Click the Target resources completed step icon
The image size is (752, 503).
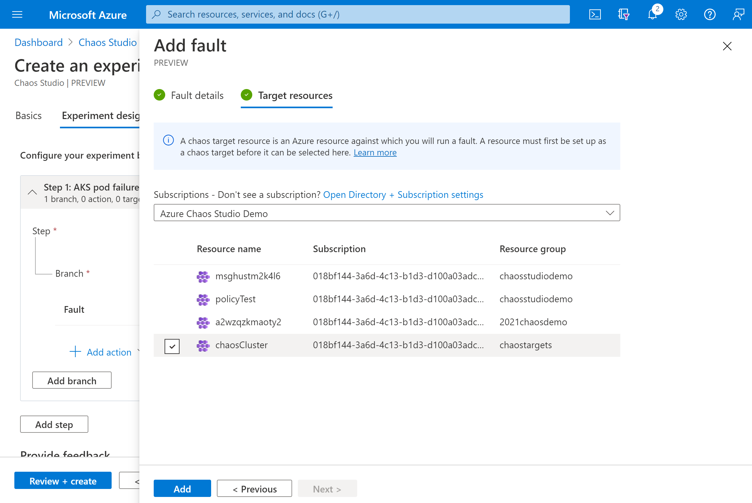tap(247, 95)
